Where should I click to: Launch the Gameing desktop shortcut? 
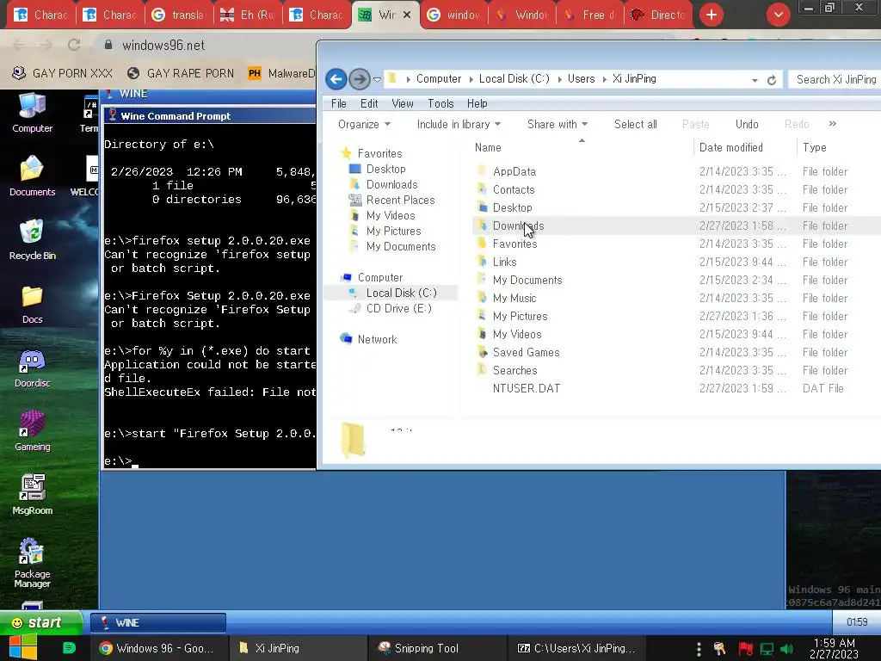point(32,432)
